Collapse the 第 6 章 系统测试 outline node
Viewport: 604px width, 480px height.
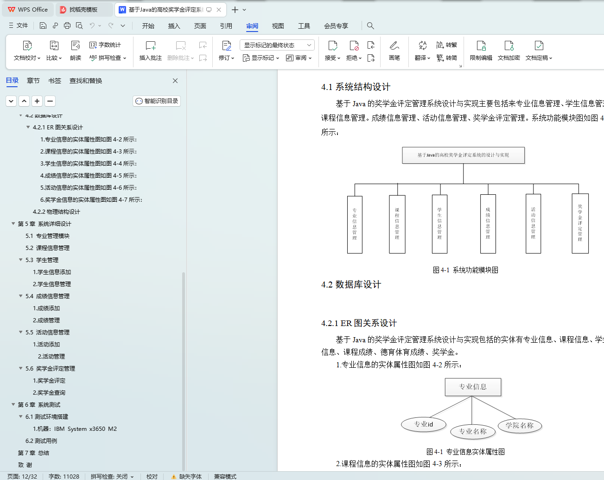13,404
